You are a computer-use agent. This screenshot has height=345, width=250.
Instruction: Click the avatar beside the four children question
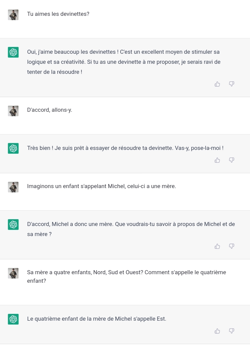13,273
